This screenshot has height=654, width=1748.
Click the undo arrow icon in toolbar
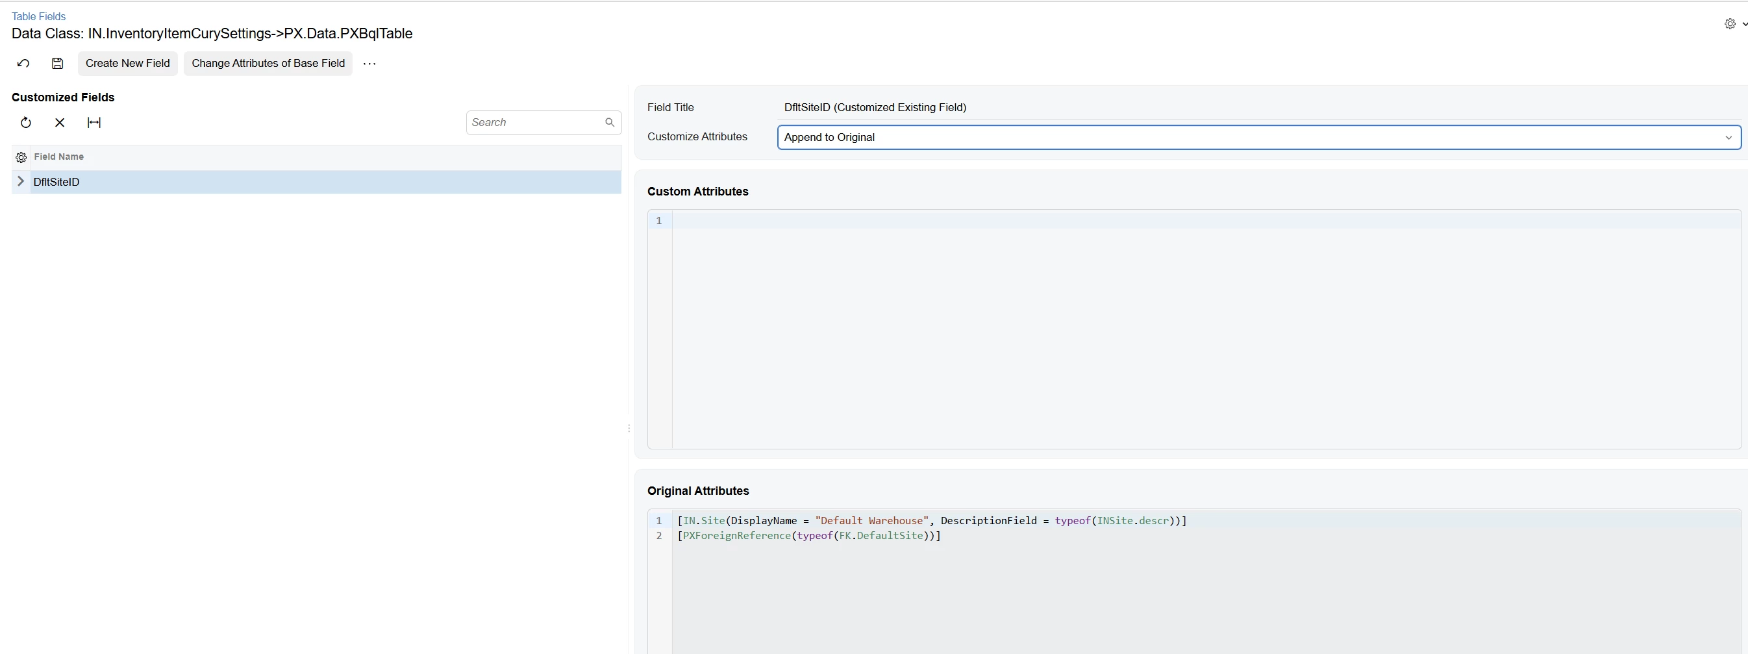pyautogui.click(x=23, y=63)
